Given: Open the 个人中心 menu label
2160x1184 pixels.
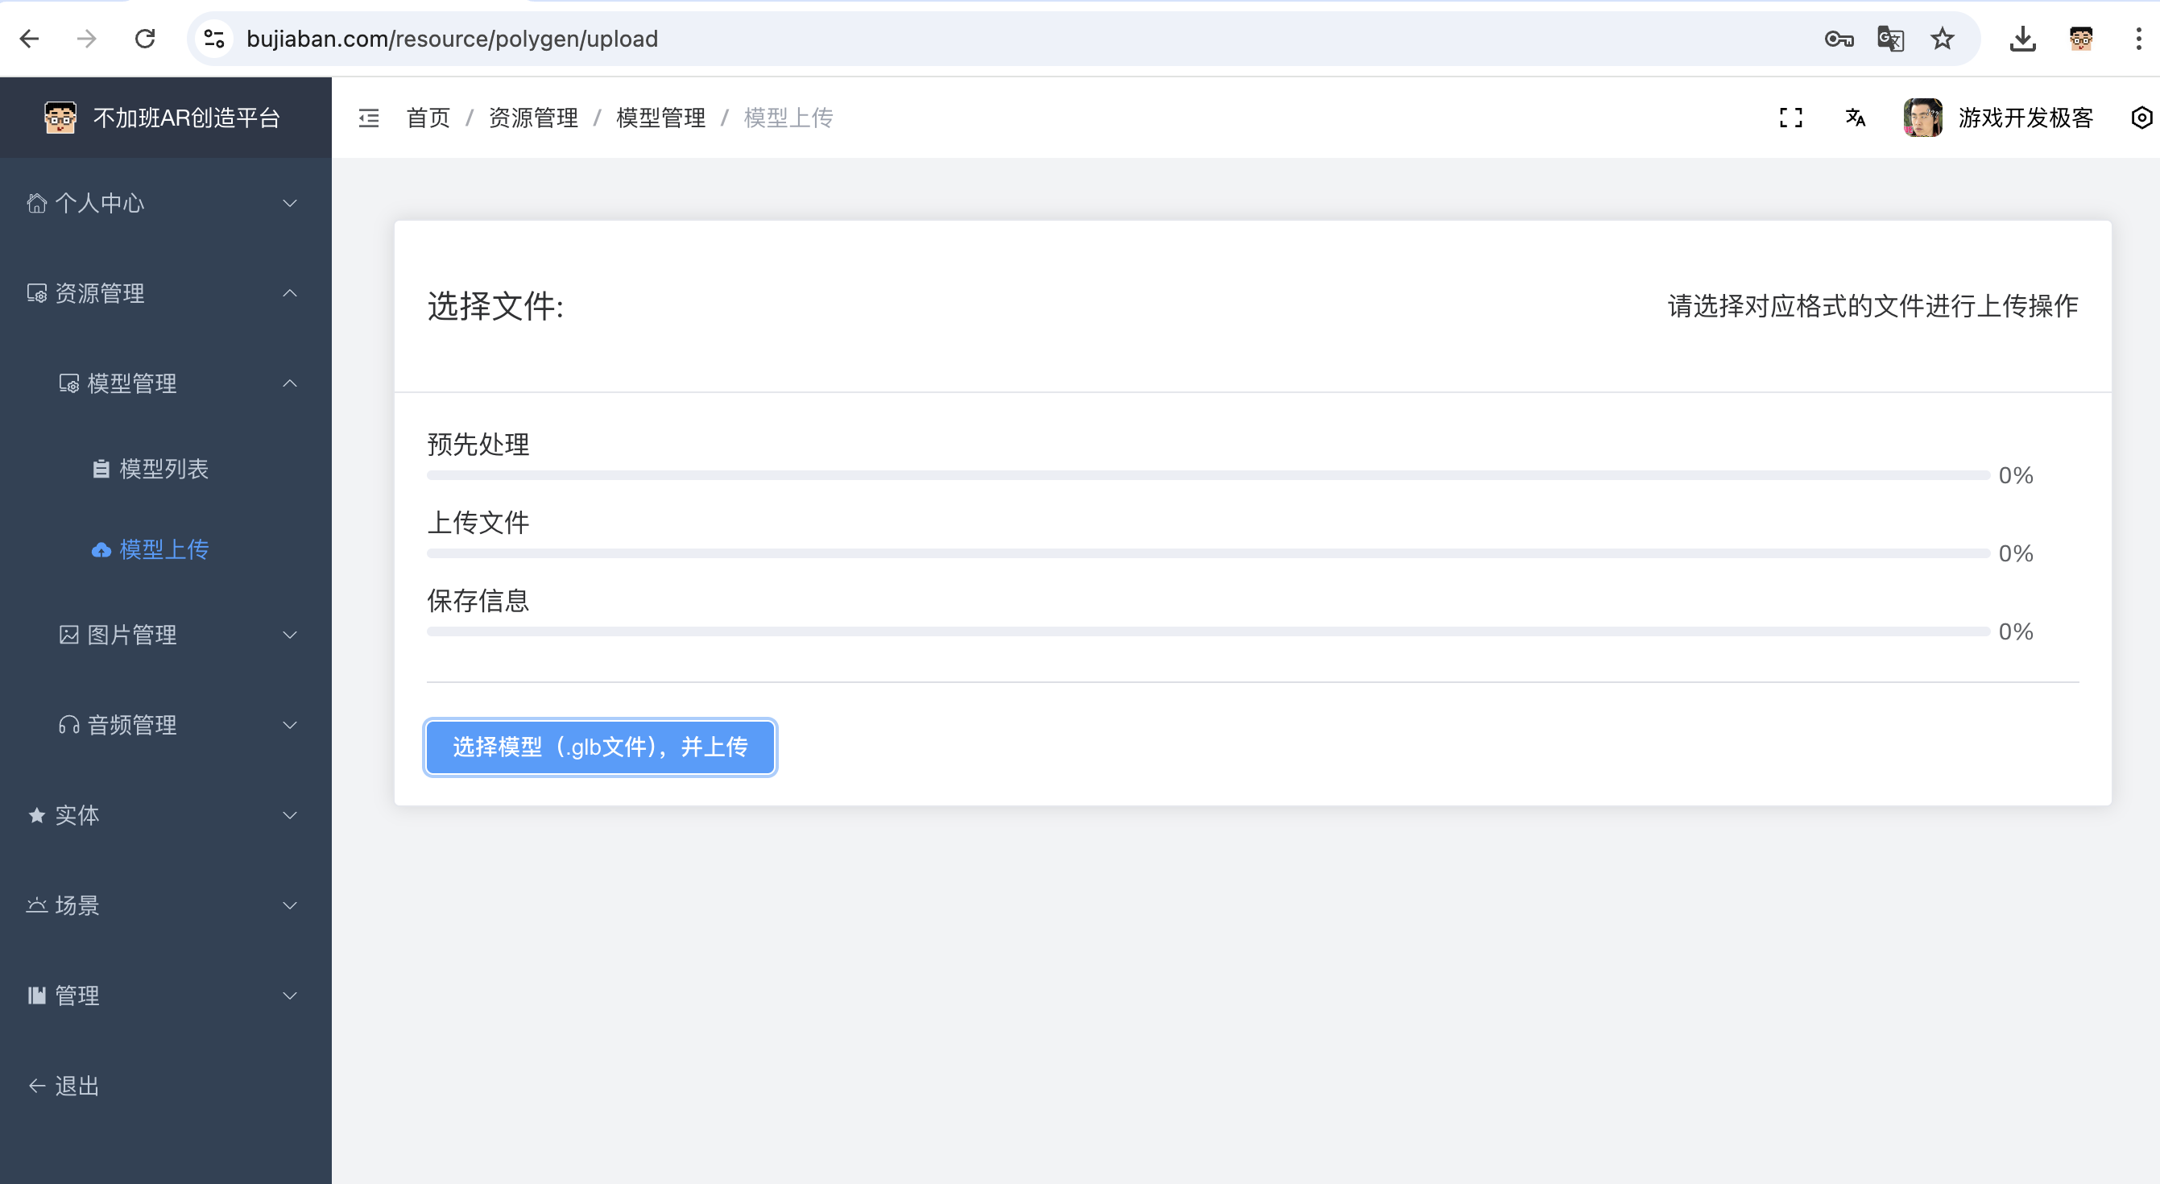Looking at the screenshot, I should (x=100, y=203).
